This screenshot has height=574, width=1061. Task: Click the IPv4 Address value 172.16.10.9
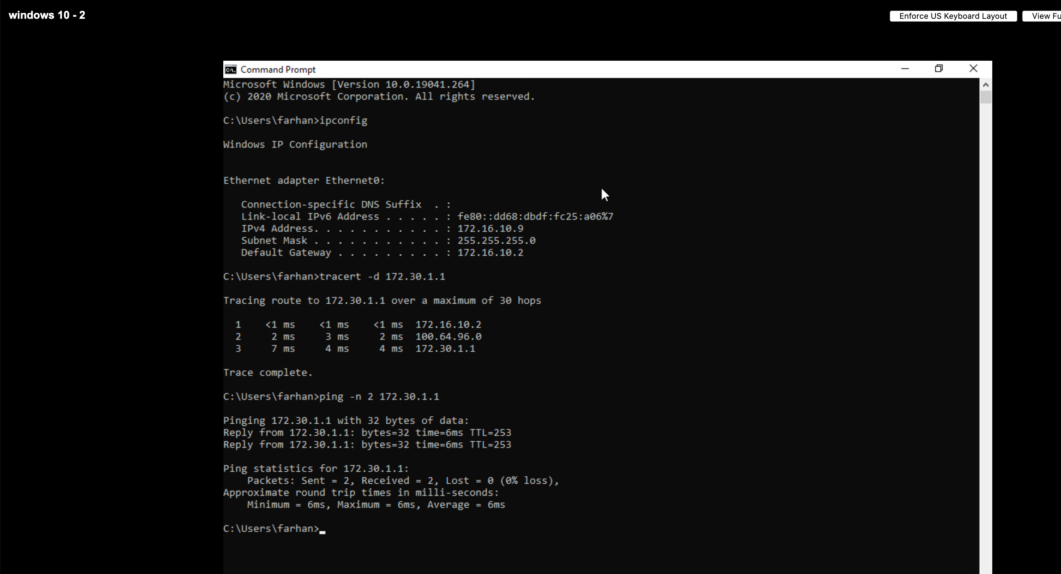click(490, 228)
